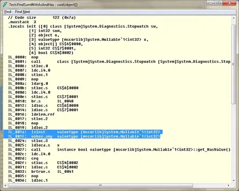The height and width of the screenshot is (191, 239).
Task: Click the 'IL_000d: ldc.i4.0' line
Action: 29,92
